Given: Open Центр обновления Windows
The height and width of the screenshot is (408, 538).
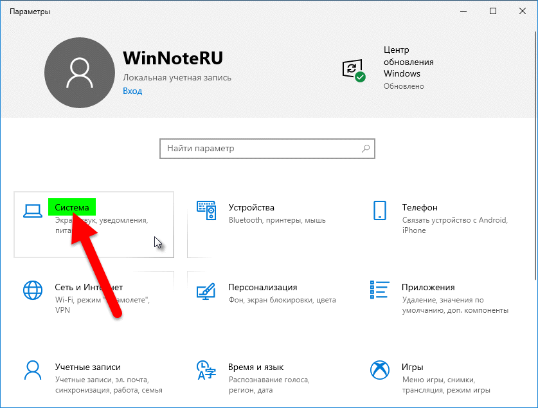Looking at the screenshot, I should coord(409,62).
